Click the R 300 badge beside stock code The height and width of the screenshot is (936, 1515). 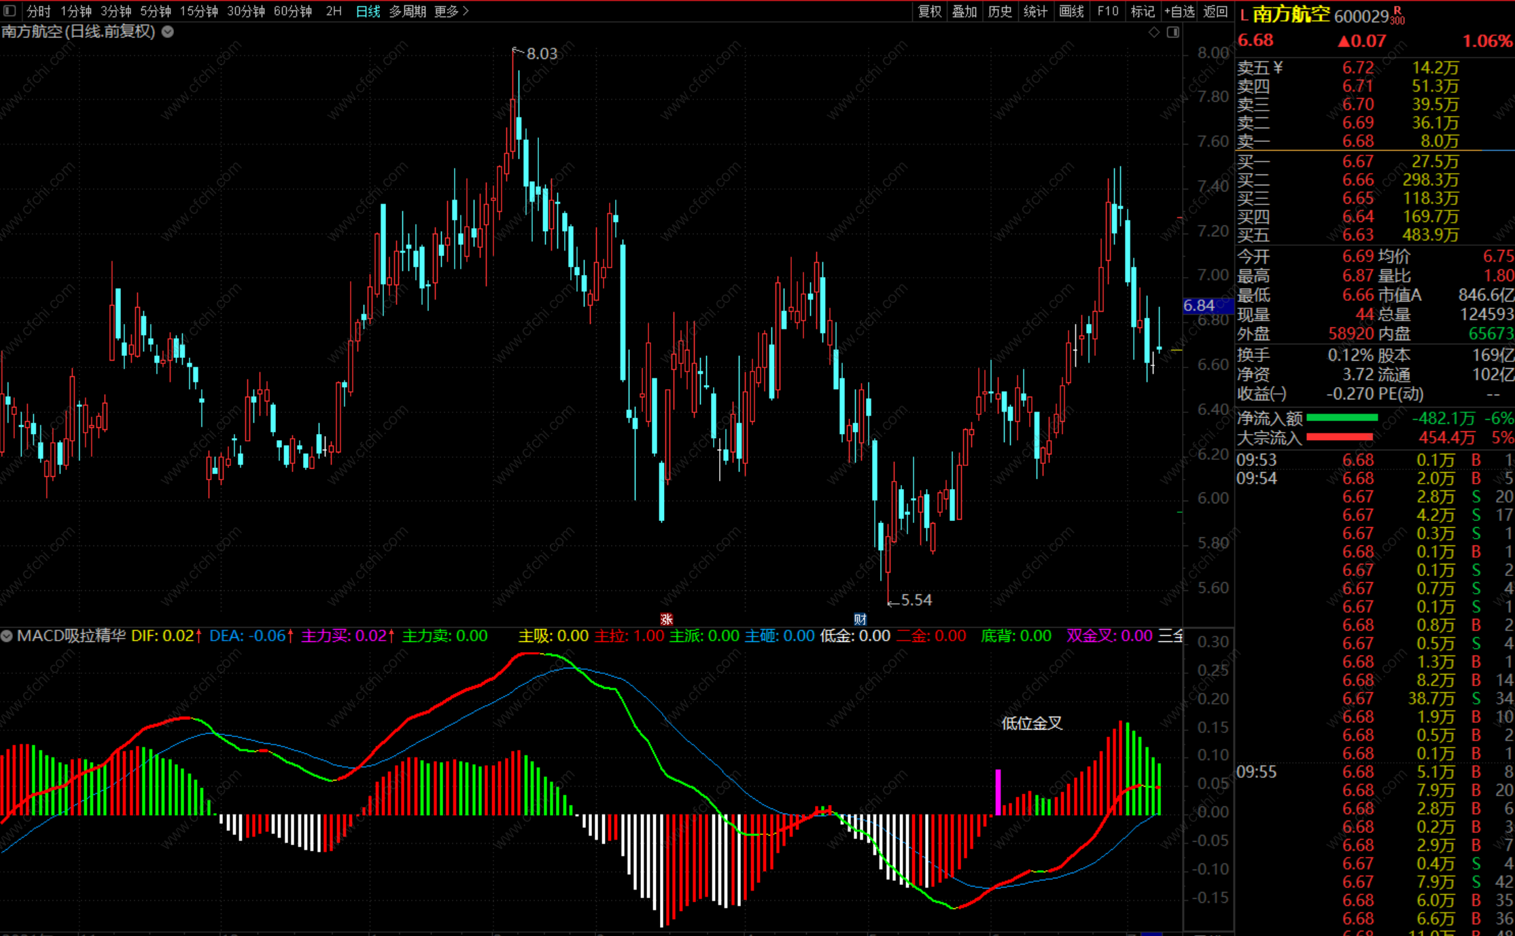click(x=1397, y=15)
